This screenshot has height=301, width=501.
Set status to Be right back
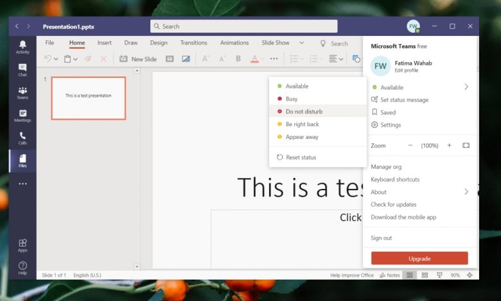tap(318, 124)
